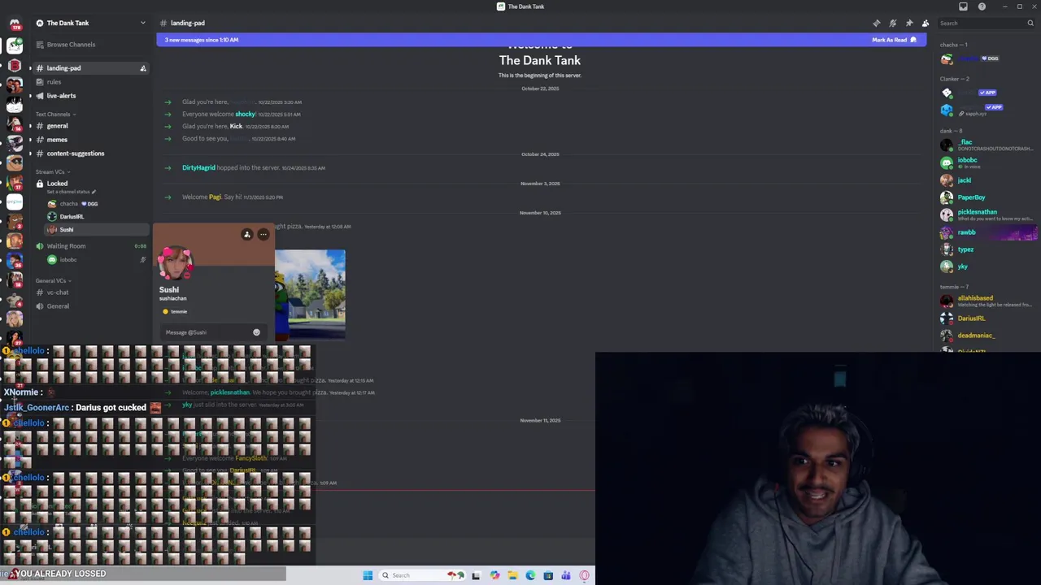Open the image attachment in chat
The width and height of the screenshot is (1041, 585).
(310, 294)
